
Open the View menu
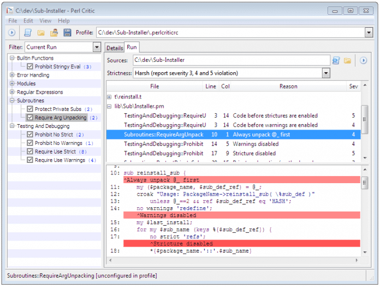pos(45,21)
